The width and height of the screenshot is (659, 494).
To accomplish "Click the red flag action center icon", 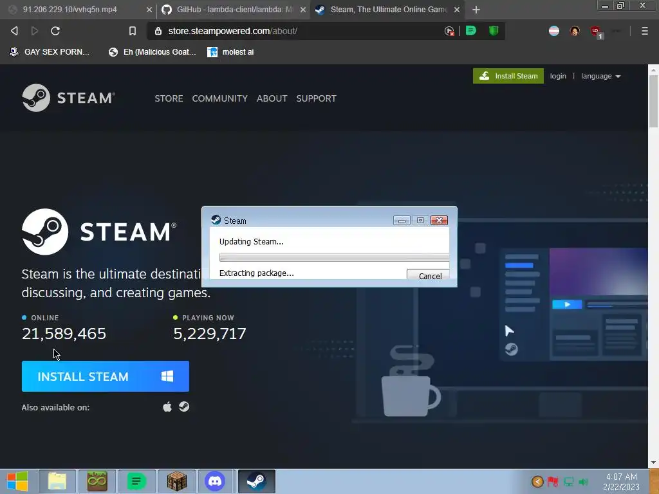I will tap(553, 482).
